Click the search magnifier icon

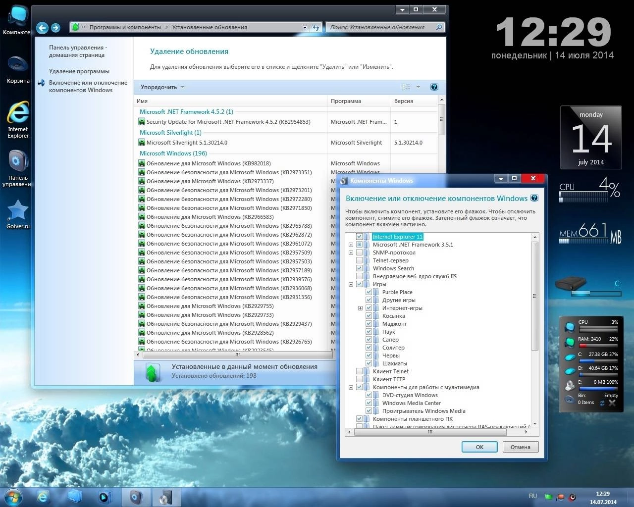[x=438, y=27]
